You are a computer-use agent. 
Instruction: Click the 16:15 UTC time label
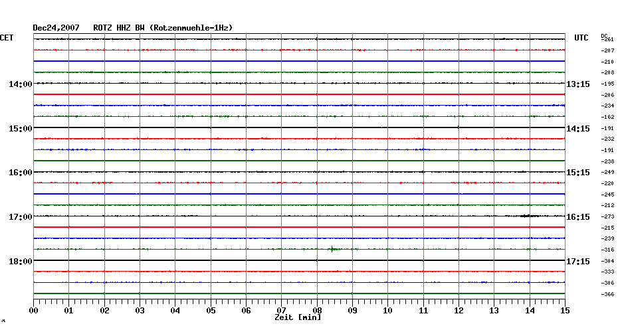click(578, 217)
